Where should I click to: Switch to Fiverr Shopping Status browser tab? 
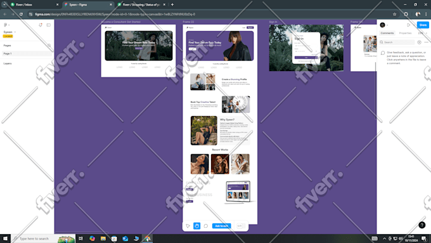pos(141,4)
